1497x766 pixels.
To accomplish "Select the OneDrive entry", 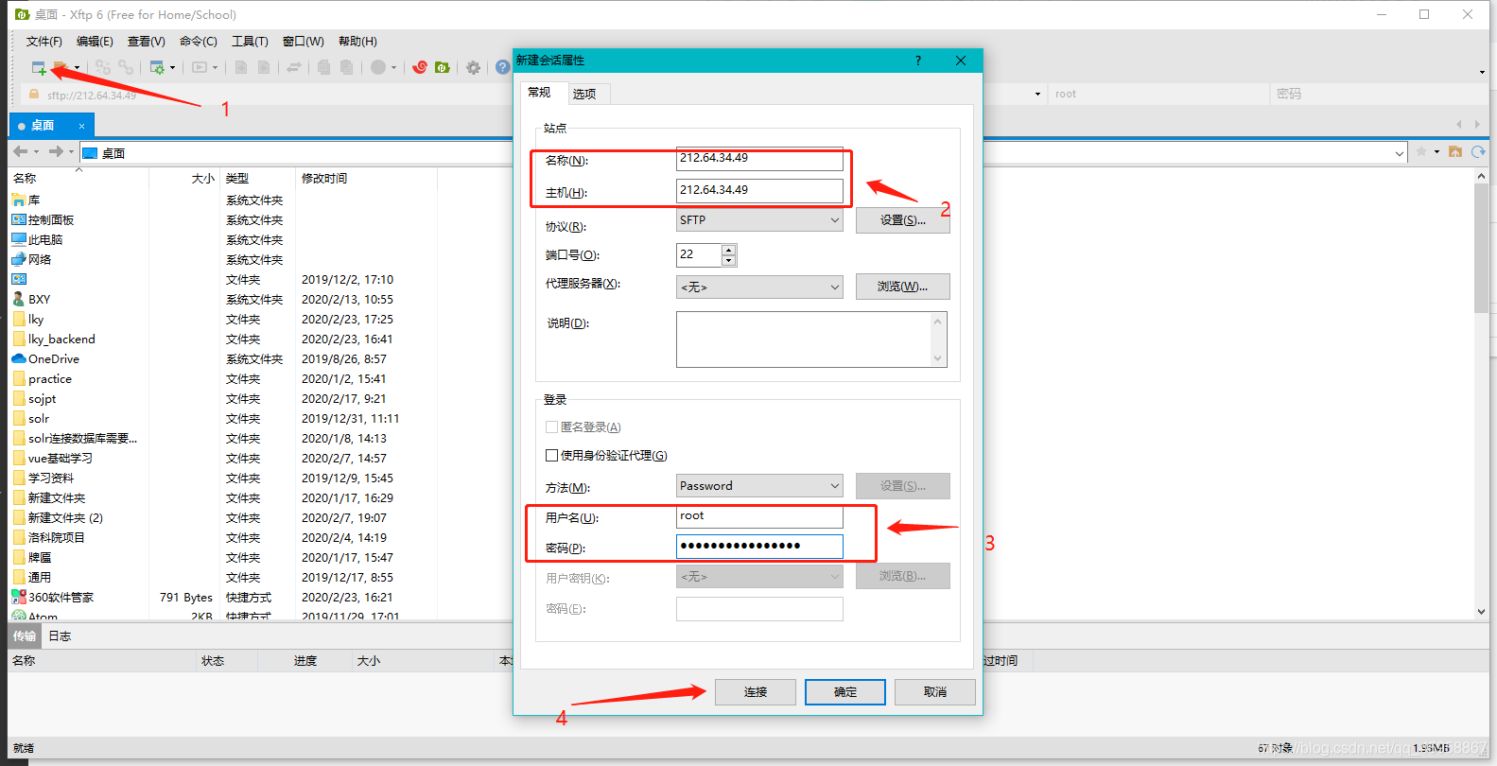I will tap(54, 358).
